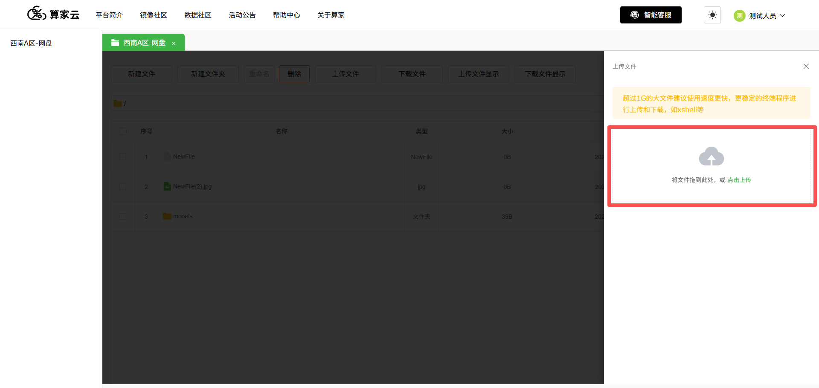Open the 数据社区 menu
The height and width of the screenshot is (388, 819).
[x=198, y=15]
